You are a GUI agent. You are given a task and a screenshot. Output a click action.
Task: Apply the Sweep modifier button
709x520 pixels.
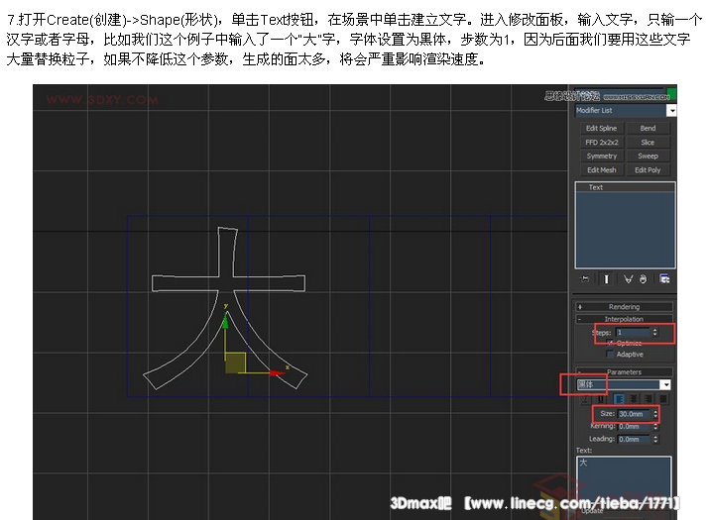click(x=648, y=156)
